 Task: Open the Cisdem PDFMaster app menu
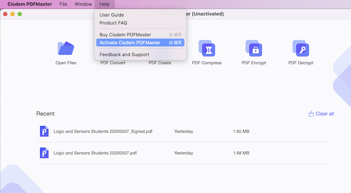click(x=30, y=4)
